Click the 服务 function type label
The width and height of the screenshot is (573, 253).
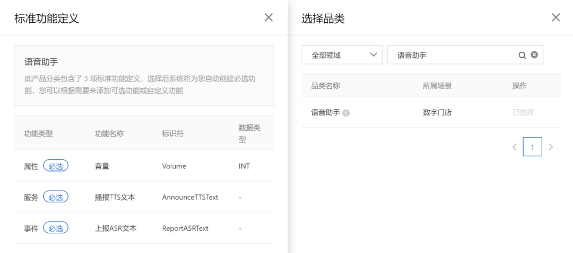click(31, 197)
